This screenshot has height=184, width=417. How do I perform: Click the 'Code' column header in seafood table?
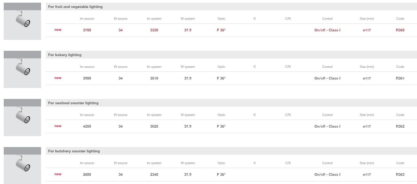point(400,115)
